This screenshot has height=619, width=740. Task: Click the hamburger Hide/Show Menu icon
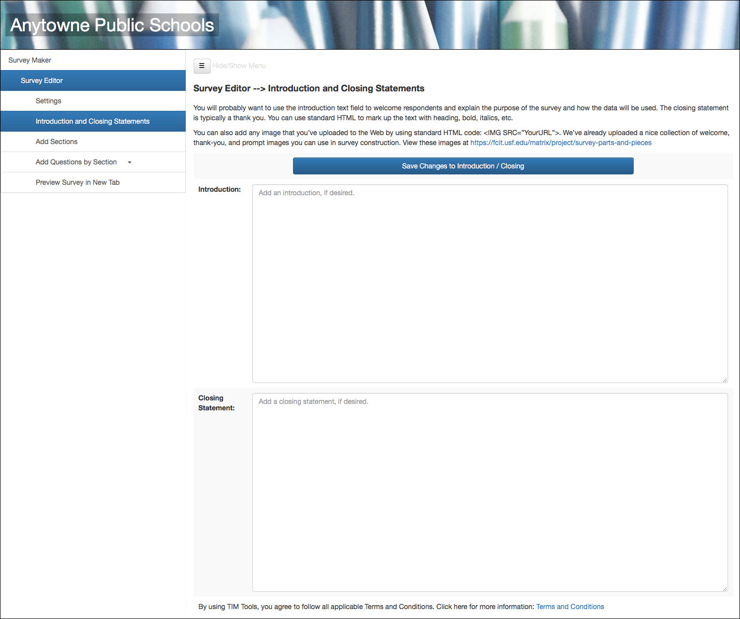point(202,66)
